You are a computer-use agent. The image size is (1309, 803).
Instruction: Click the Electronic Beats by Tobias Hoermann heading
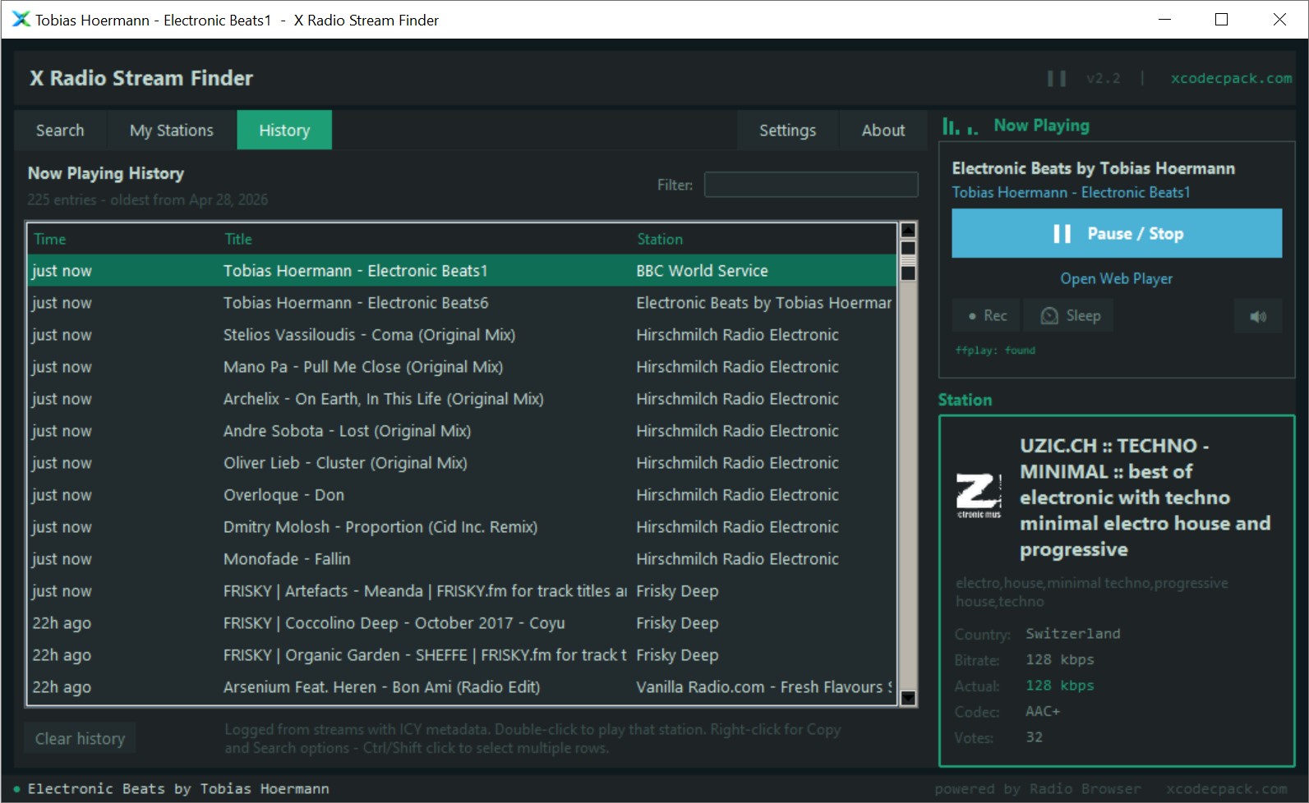(x=1093, y=168)
